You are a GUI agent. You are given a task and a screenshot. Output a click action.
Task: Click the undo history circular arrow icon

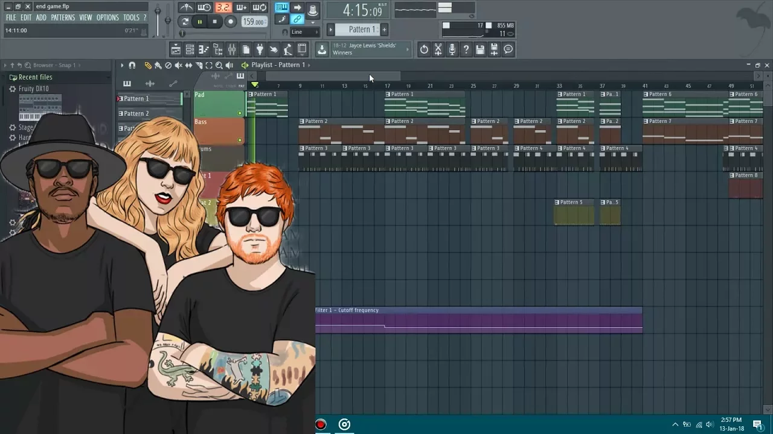pos(424,49)
